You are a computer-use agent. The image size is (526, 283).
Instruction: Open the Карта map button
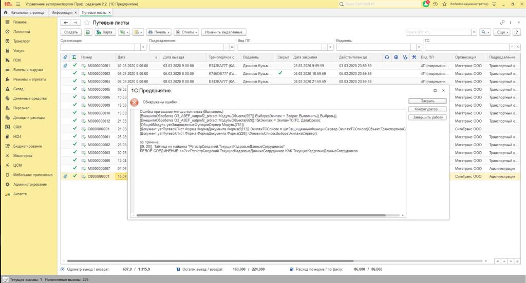[x=105, y=32]
